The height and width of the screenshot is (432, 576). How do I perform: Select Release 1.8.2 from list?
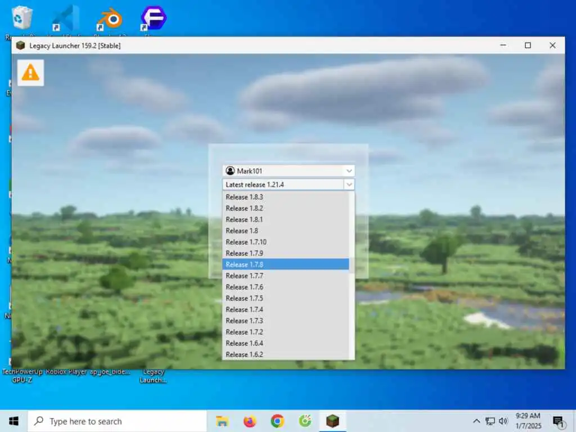pos(285,208)
